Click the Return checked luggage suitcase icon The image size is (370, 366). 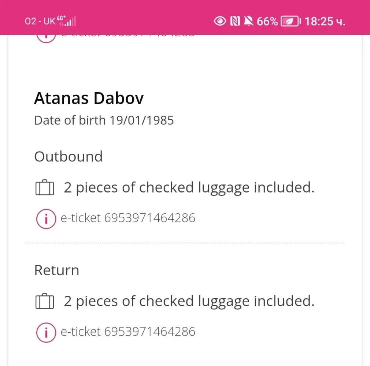[45, 302]
